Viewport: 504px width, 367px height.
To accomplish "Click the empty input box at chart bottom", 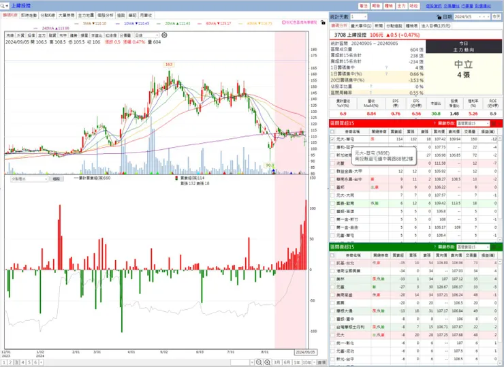I will 240,362.
